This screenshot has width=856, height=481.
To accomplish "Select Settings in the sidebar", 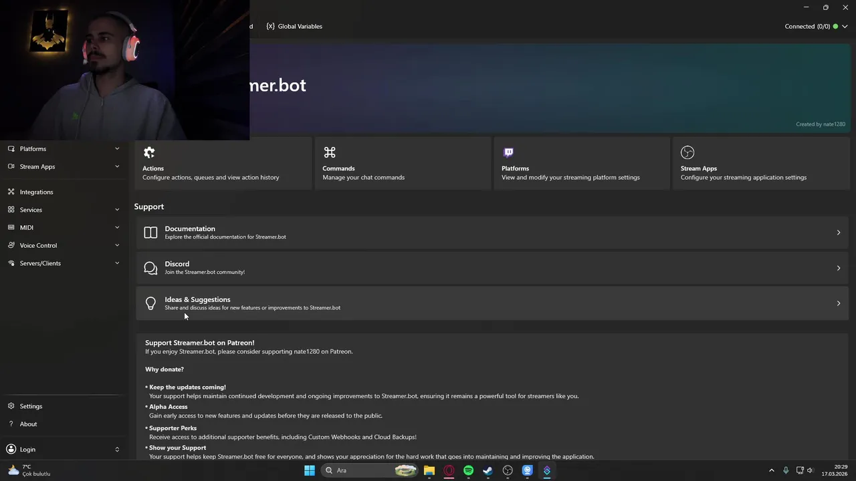I will 64,406.
